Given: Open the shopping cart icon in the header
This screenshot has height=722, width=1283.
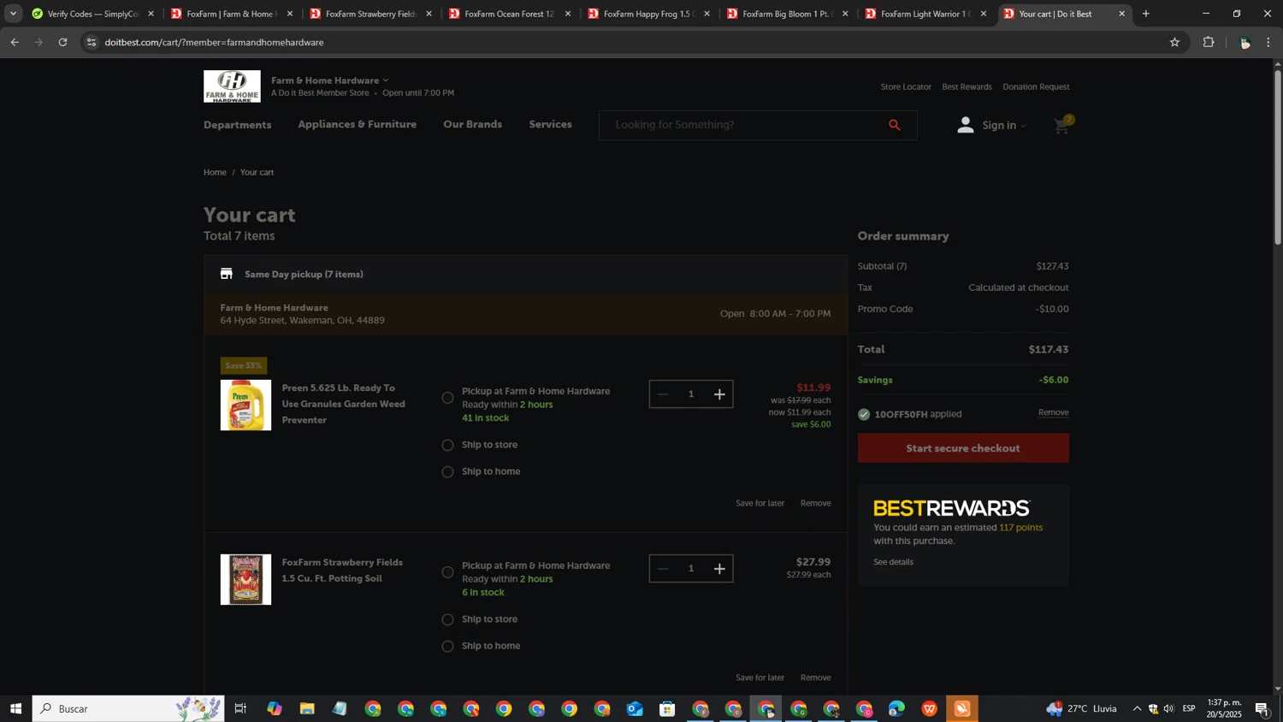Looking at the screenshot, I should tap(1063, 126).
